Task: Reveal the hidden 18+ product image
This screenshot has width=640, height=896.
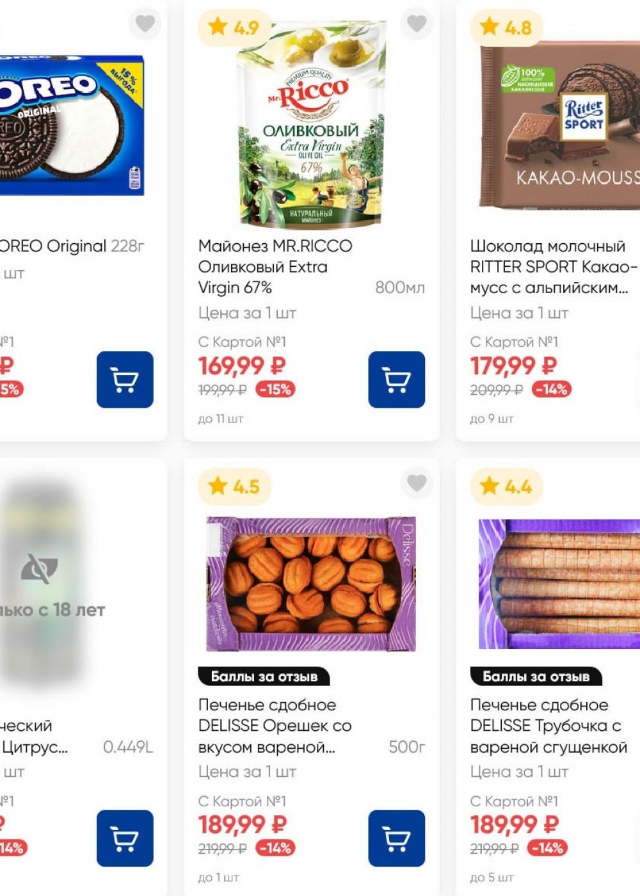Action: 40,569
